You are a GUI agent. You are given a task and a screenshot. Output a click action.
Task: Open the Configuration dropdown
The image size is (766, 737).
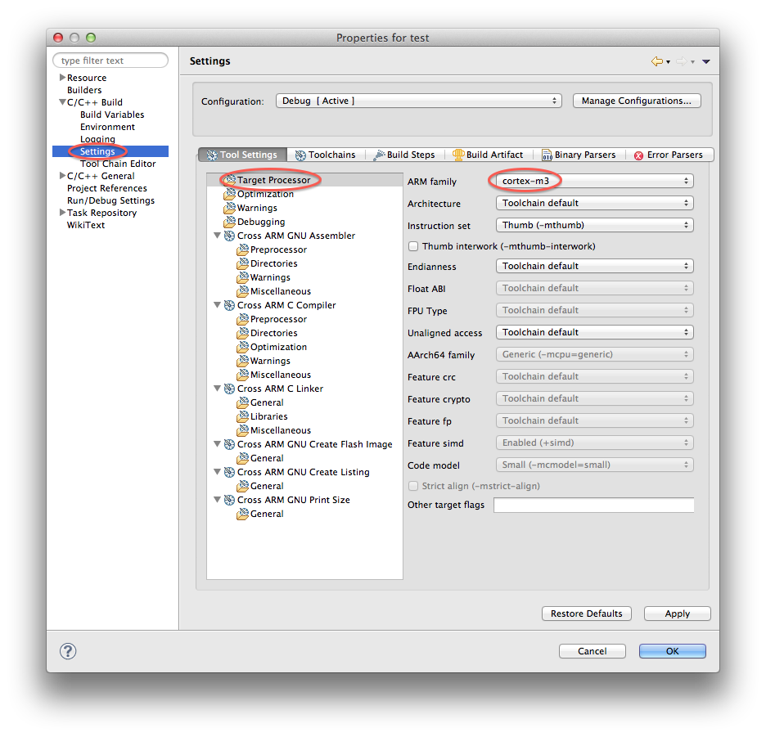click(x=418, y=101)
